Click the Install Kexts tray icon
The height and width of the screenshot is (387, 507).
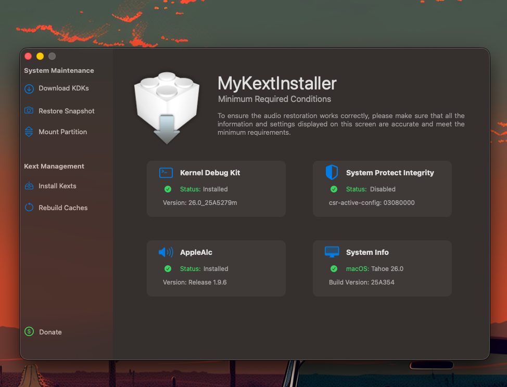pyautogui.click(x=29, y=186)
